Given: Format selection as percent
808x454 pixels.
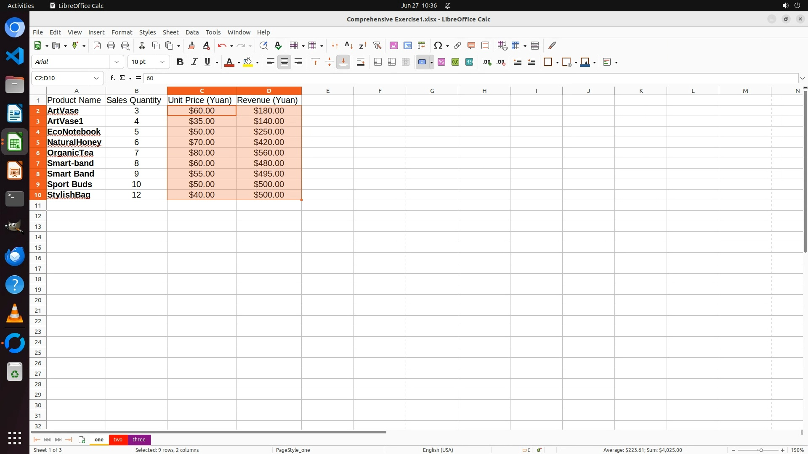Looking at the screenshot, I should click(441, 62).
